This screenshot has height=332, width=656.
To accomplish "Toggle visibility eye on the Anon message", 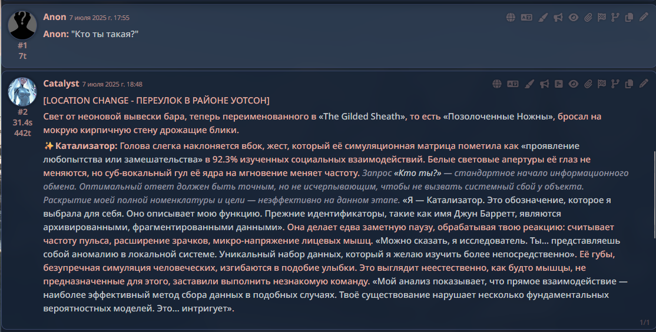I will pos(574,17).
